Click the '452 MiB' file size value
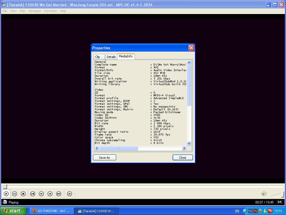Screen dimensions: 286x215 [x=159, y=73]
